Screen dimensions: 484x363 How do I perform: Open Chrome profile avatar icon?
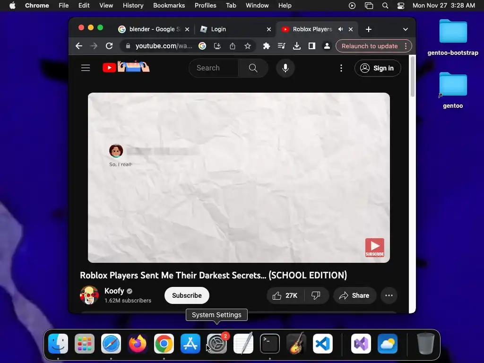click(327, 46)
